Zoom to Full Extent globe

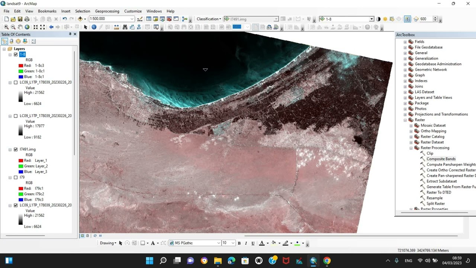tap(27, 27)
